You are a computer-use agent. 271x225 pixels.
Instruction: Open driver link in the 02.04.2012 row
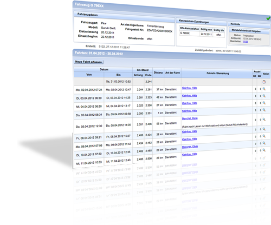click(189, 88)
